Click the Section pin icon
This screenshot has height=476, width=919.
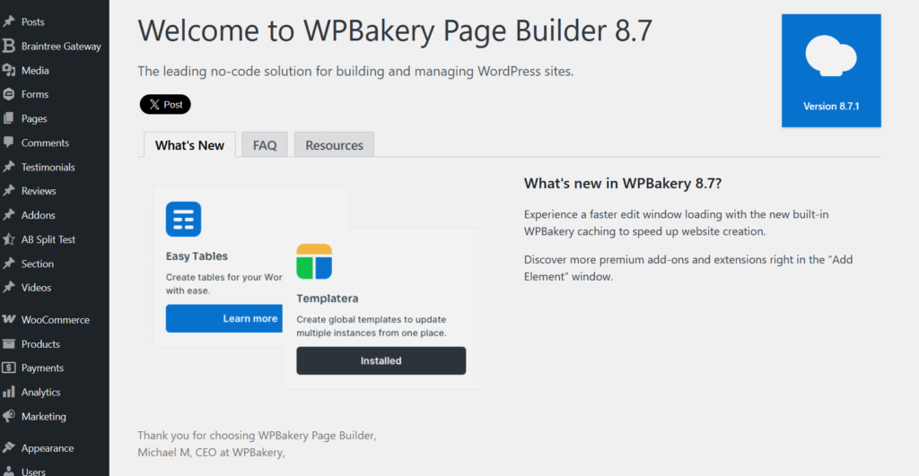(x=9, y=264)
